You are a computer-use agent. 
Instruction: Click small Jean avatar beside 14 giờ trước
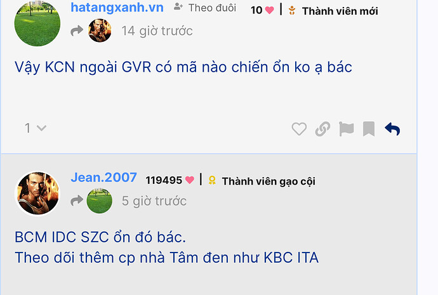[x=100, y=30]
